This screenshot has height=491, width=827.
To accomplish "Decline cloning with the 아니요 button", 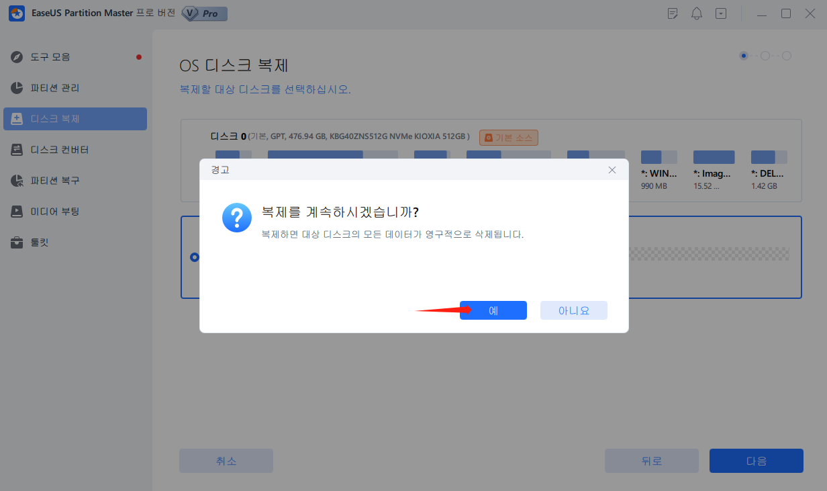I will (574, 310).
